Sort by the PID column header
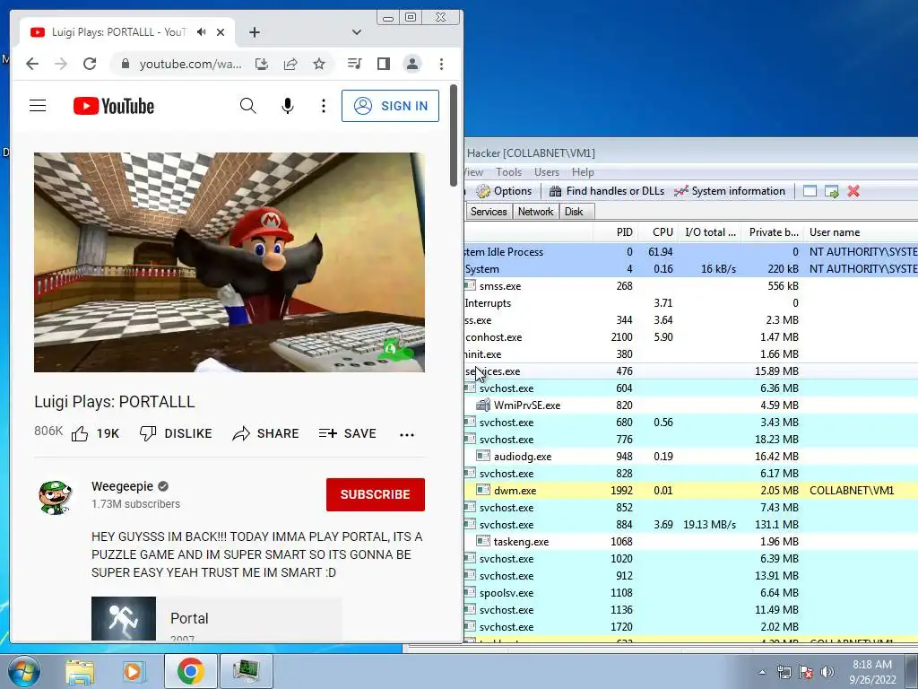918x689 pixels. (615, 232)
